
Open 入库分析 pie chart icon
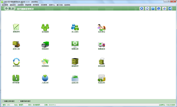tap(45, 78)
